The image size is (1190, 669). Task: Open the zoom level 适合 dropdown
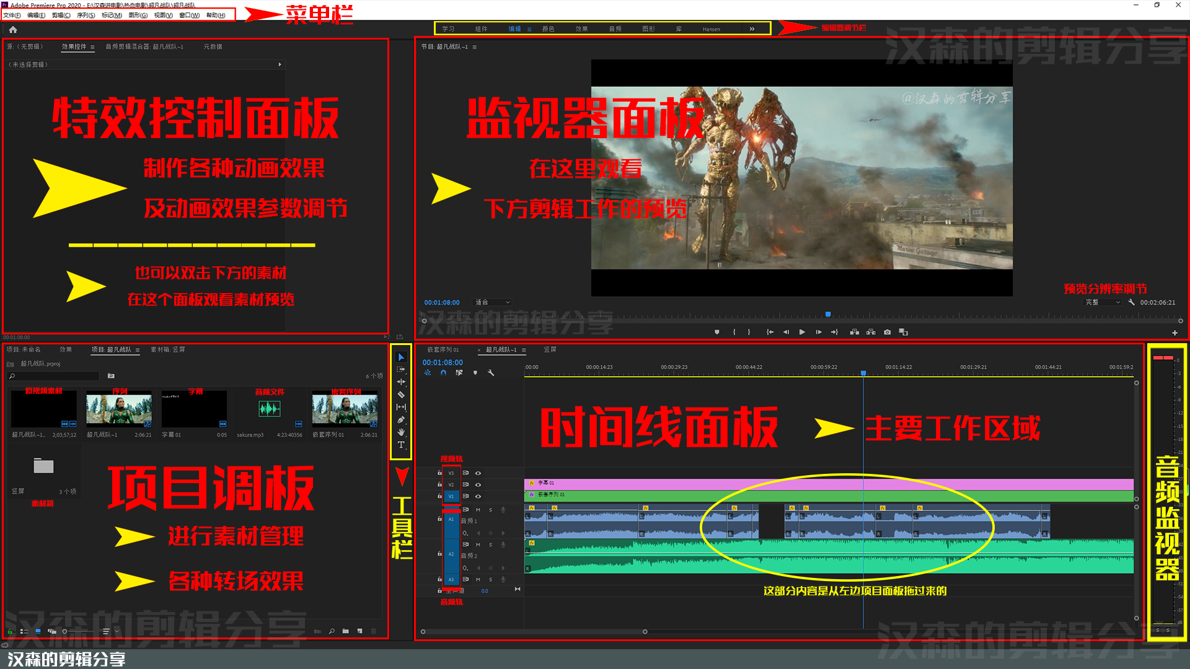click(493, 302)
